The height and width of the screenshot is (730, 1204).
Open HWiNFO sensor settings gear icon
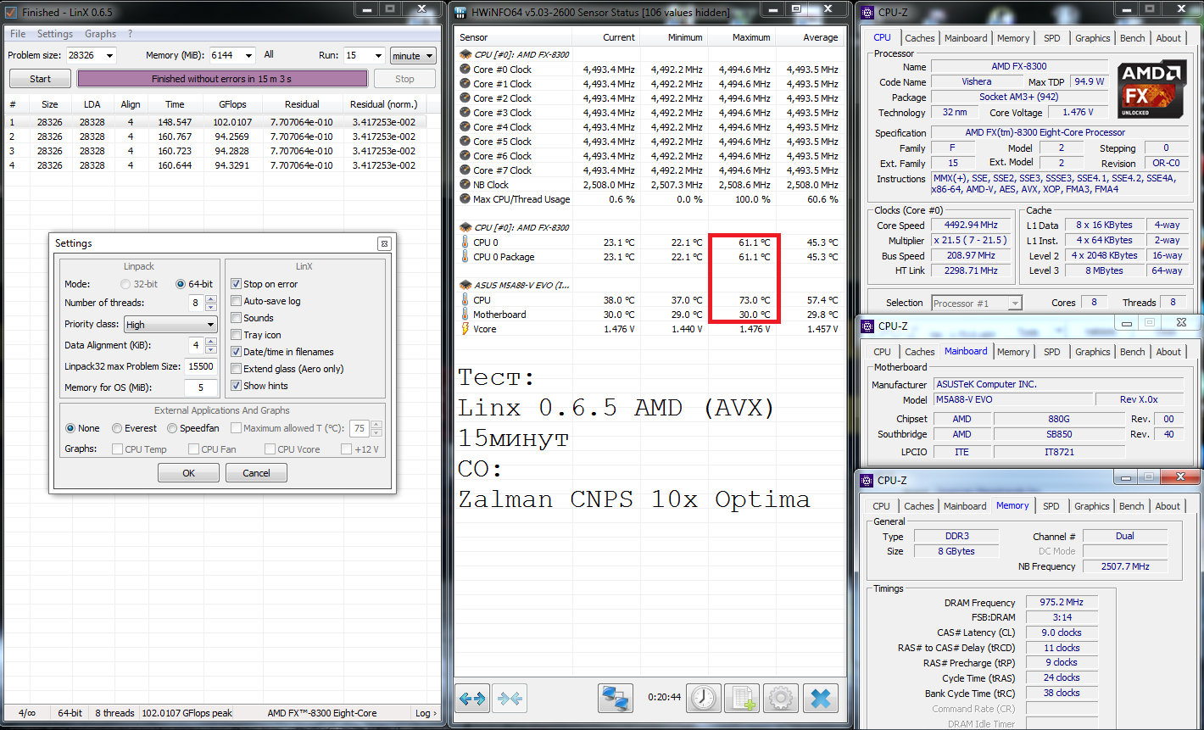tap(781, 699)
